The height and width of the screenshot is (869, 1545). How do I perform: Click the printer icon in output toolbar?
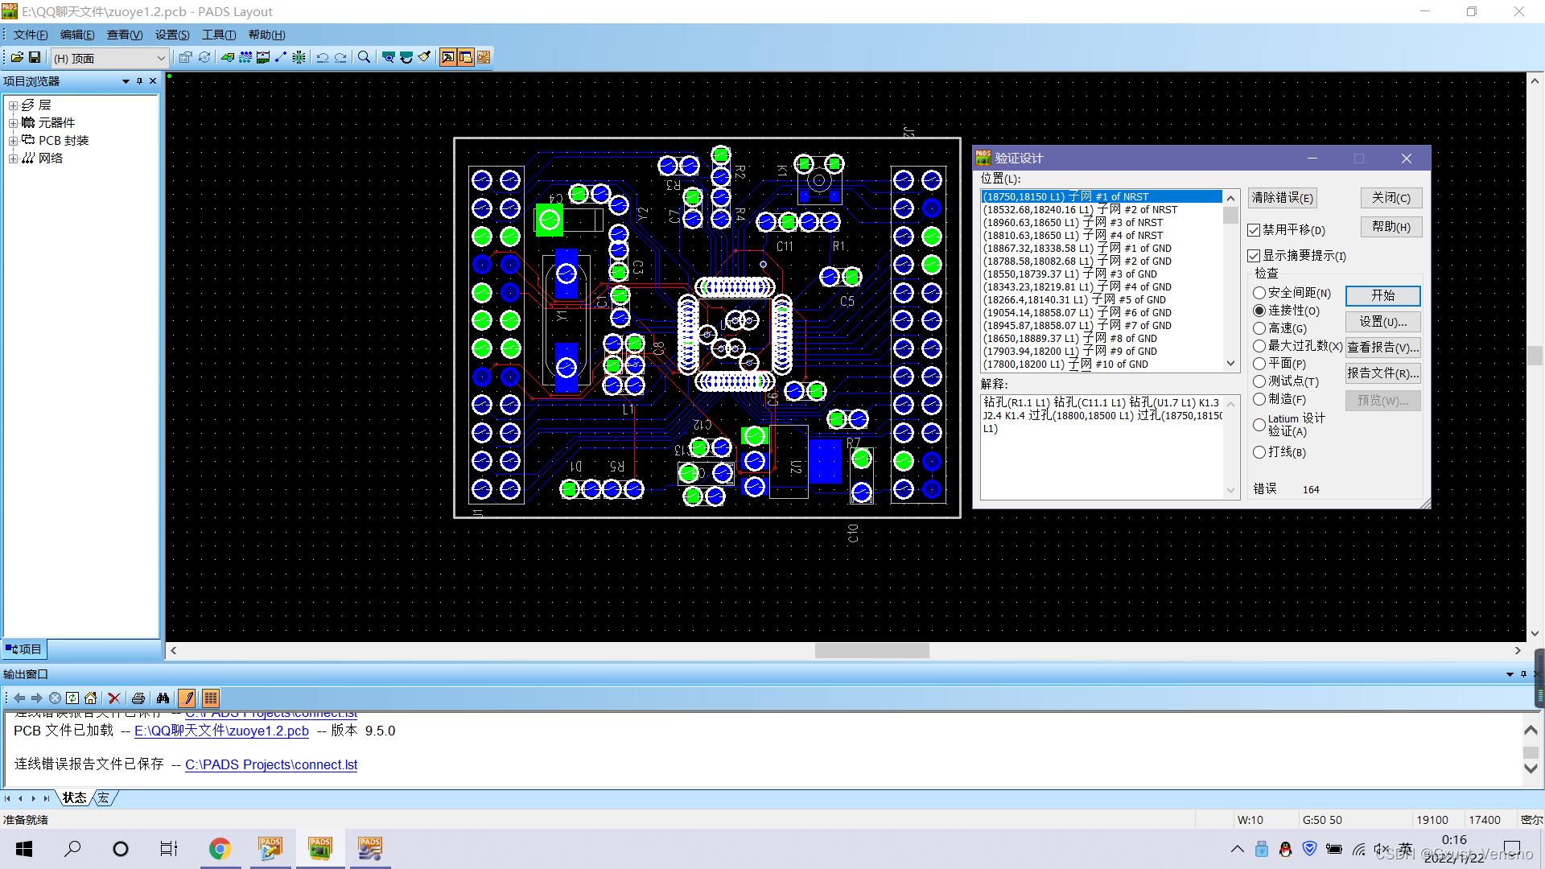point(138,698)
